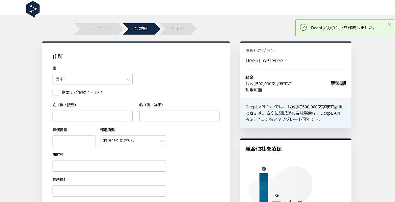395x202 pixels.
Task: Click the Microsoft icon in the comparison chart
Action: tap(300, 201)
